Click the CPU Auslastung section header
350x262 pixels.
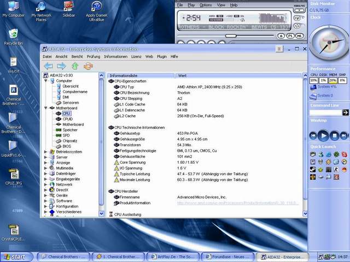[x=127, y=215]
